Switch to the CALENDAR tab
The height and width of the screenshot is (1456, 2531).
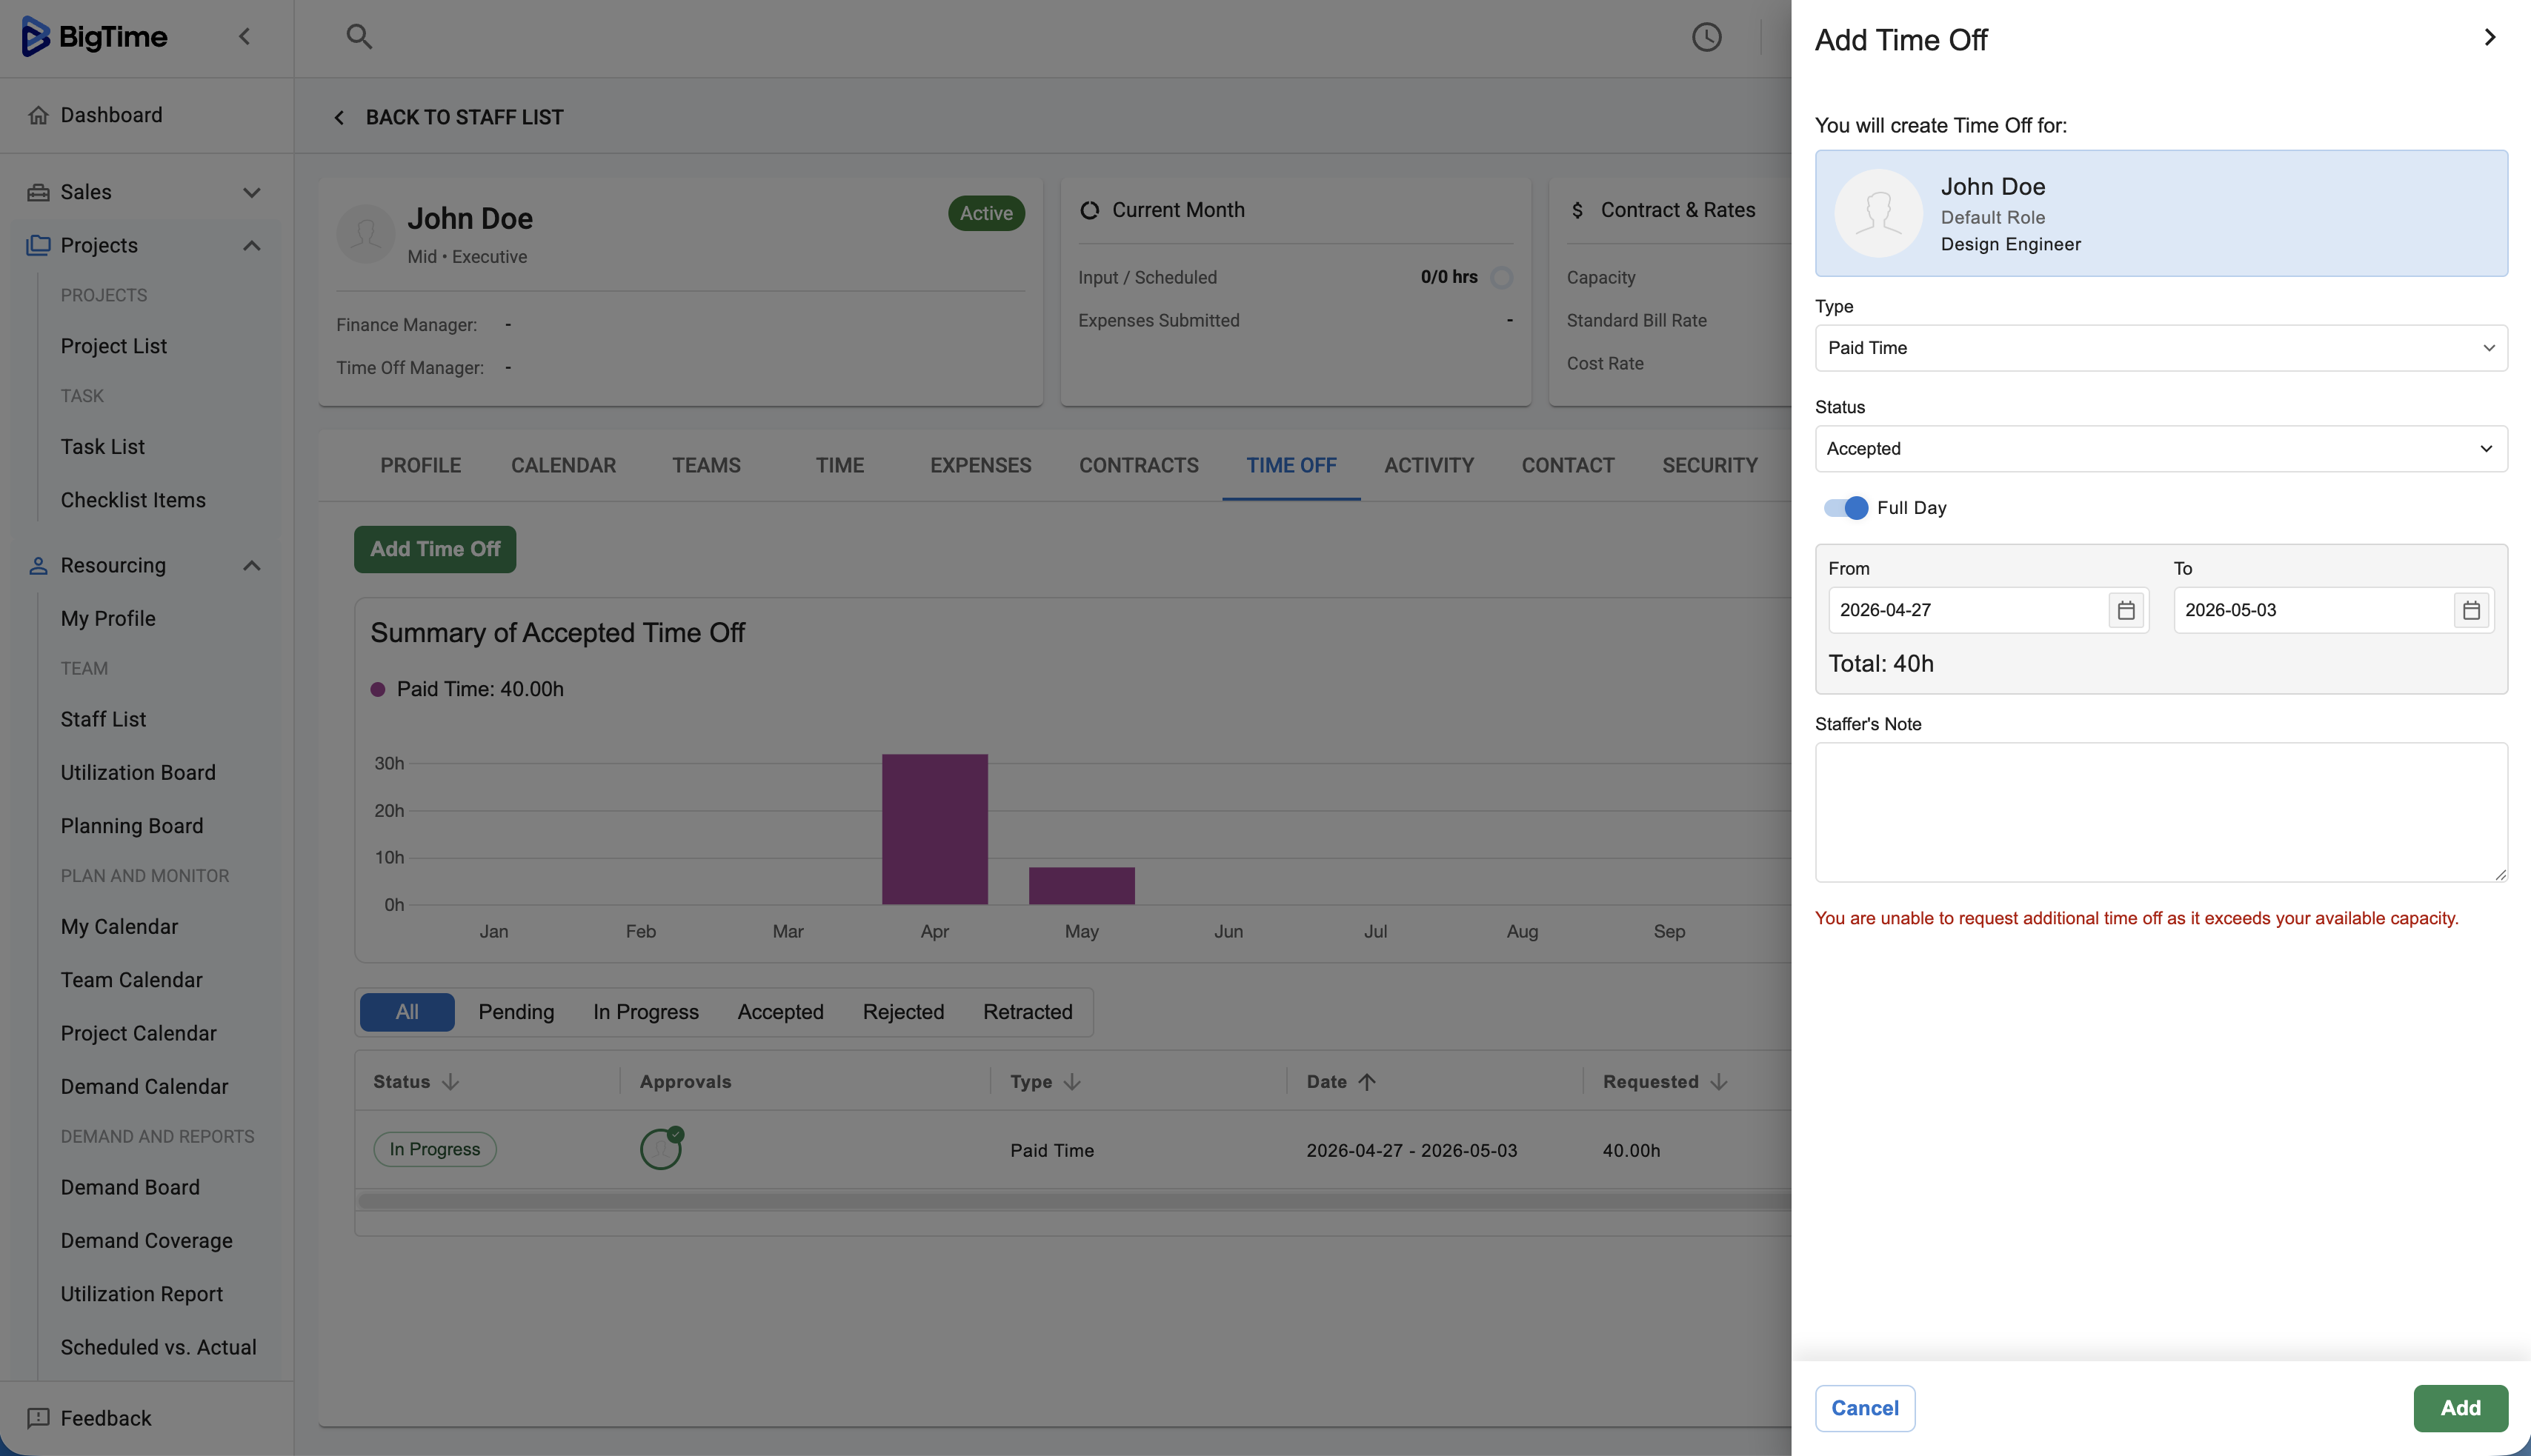(563, 465)
